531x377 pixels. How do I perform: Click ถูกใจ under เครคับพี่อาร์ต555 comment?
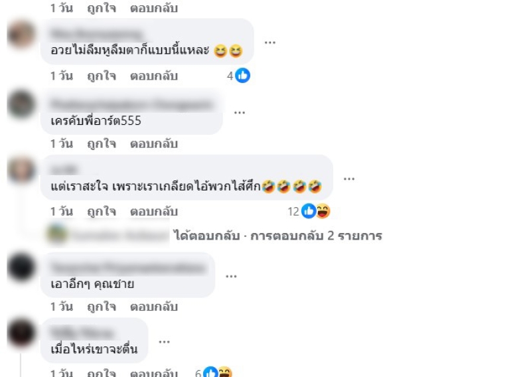[102, 143]
